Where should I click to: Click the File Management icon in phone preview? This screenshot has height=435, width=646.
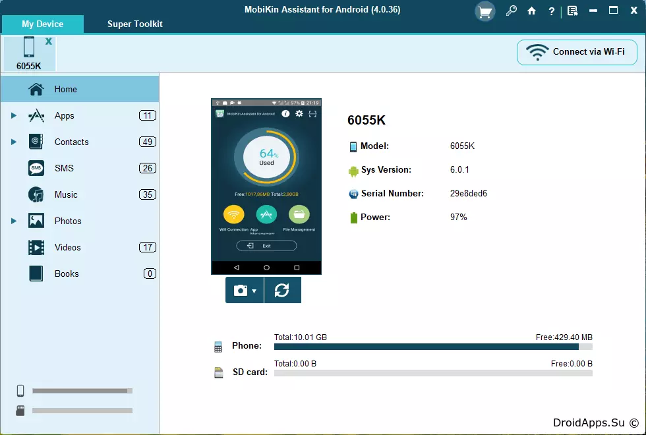(x=299, y=215)
